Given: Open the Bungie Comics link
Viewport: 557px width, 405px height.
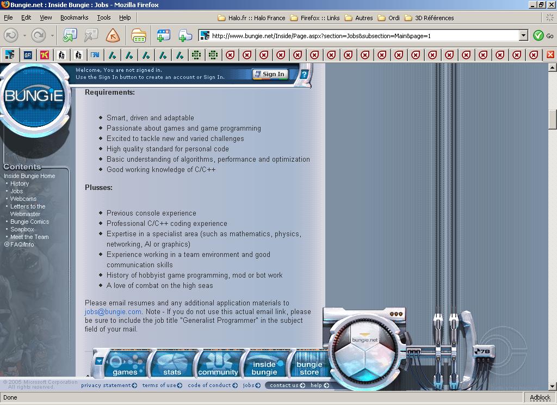Looking at the screenshot, I should [30, 222].
